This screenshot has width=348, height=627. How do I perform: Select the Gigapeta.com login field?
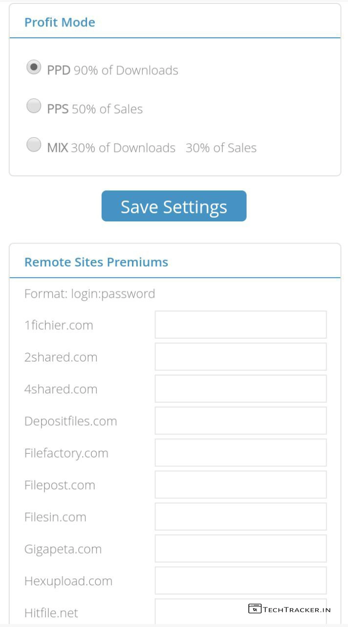pos(240,549)
